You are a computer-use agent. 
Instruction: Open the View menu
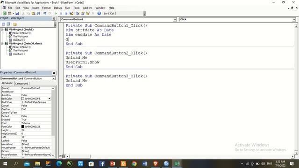tap(26, 8)
